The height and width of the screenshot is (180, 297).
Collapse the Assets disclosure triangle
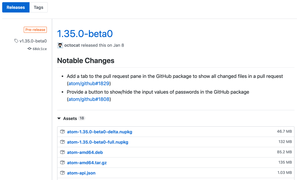(59, 118)
